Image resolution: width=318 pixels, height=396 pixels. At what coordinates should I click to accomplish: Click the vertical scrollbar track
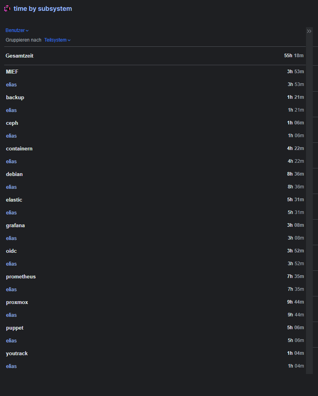(x=309, y=200)
